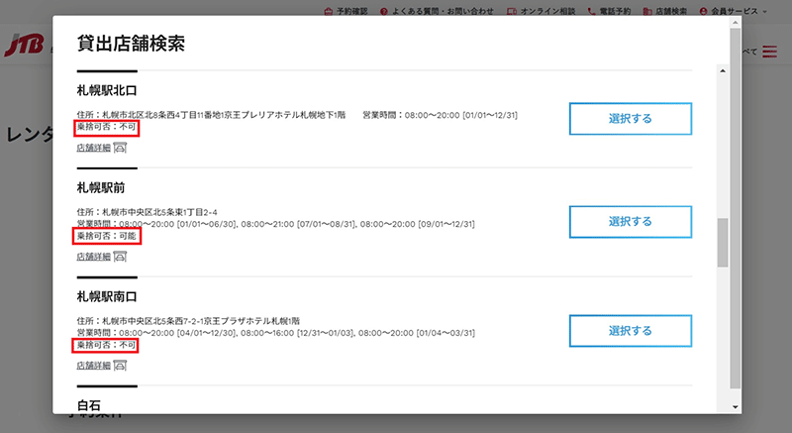
Task: Open 店舗詳細 link for 札幌駅南口
Action: tap(93, 366)
